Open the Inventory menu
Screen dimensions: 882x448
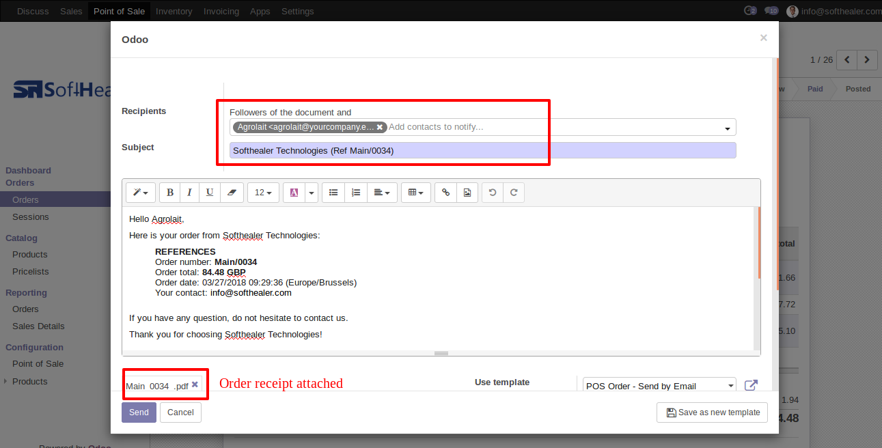click(x=174, y=11)
